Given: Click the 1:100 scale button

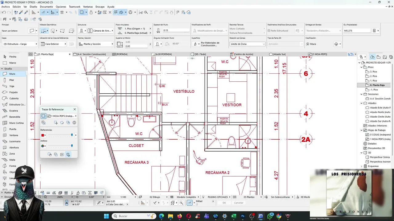Looking at the screenshot, I should click(x=123, y=197).
